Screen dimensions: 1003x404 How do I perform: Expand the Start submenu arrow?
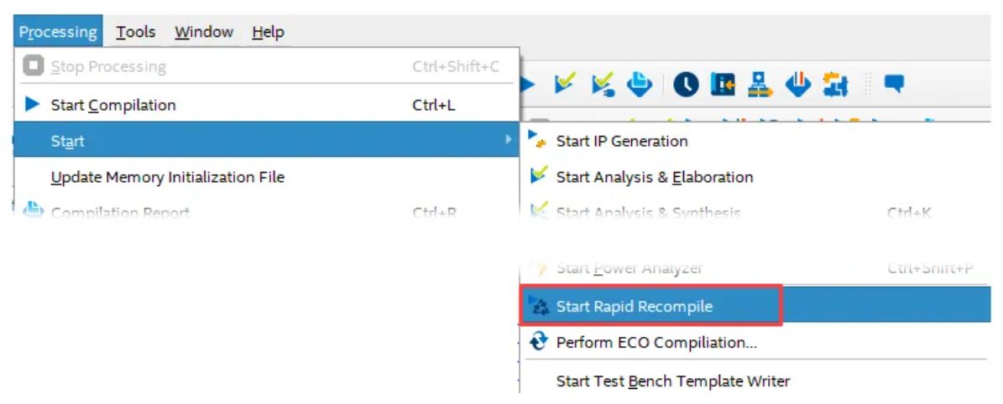[x=509, y=139]
